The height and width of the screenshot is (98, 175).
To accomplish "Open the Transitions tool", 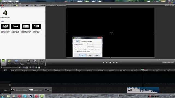I will (x=34, y=62).
